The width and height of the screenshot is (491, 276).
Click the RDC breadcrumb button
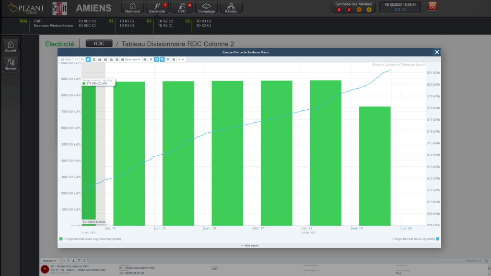pyautogui.click(x=99, y=44)
